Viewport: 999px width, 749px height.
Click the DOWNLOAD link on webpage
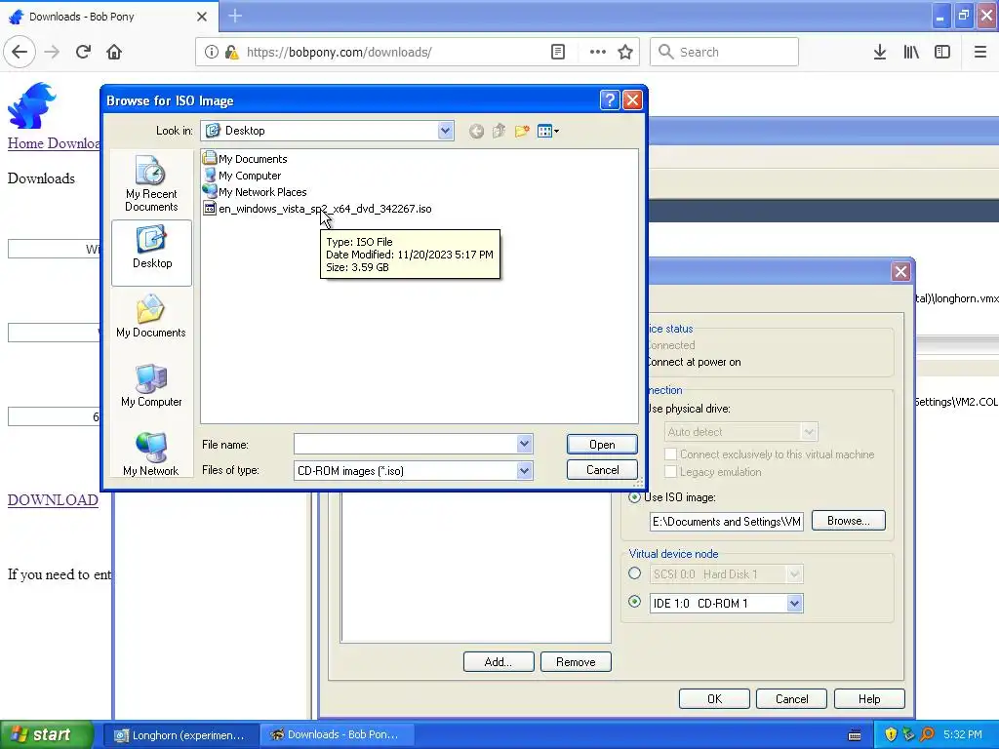[53, 500]
